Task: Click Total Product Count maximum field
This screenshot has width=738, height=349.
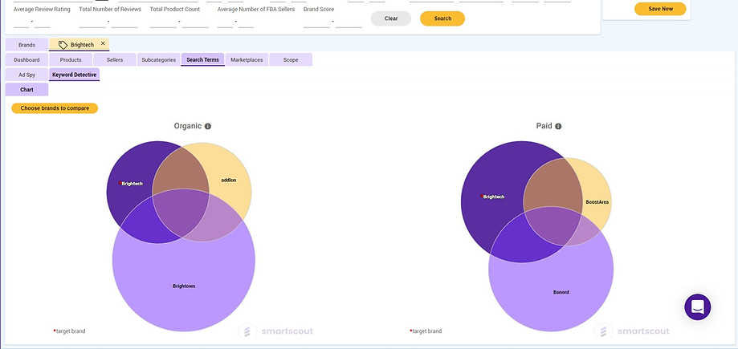Action: [195, 22]
